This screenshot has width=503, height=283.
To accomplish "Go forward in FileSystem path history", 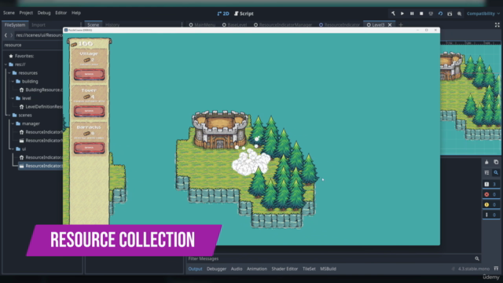I will (12, 35).
